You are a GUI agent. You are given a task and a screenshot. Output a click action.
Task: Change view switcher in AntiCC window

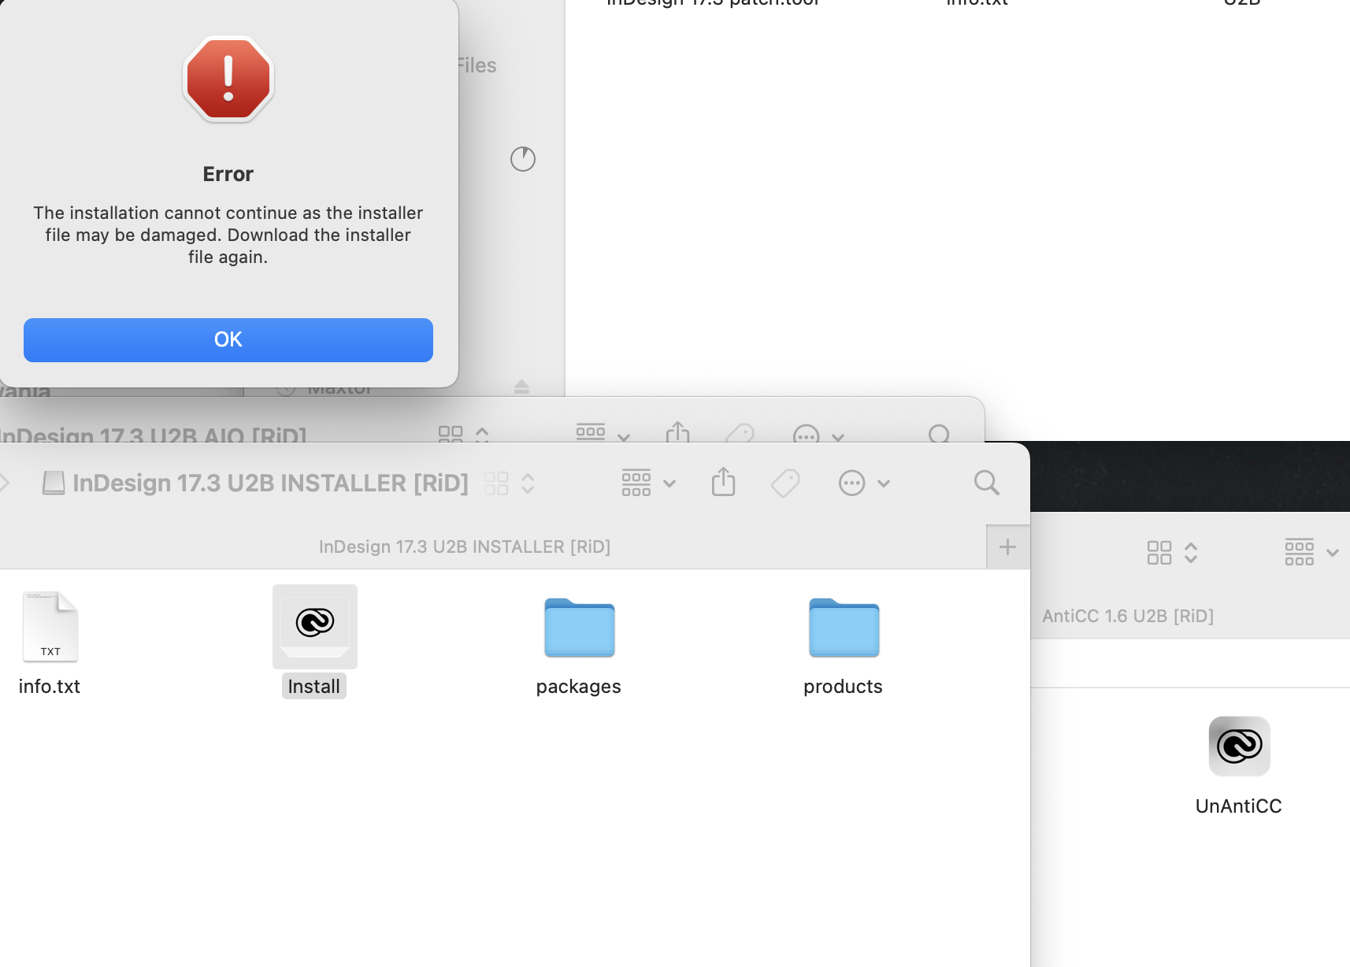[x=1173, y=553]
